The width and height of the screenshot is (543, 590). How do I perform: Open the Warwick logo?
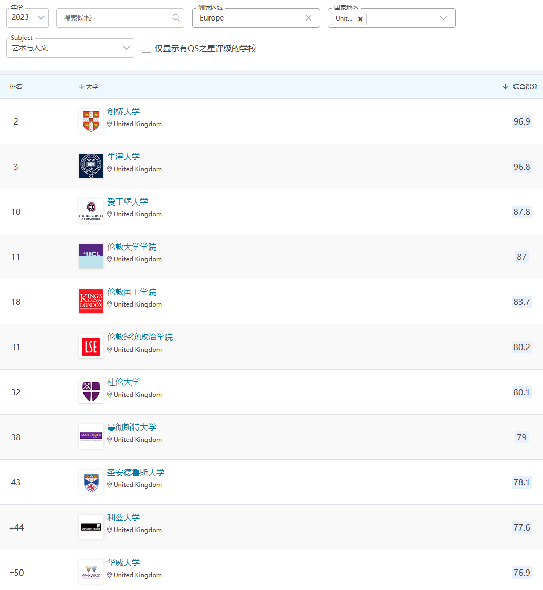pyautogui.click(x=91, y=572)
